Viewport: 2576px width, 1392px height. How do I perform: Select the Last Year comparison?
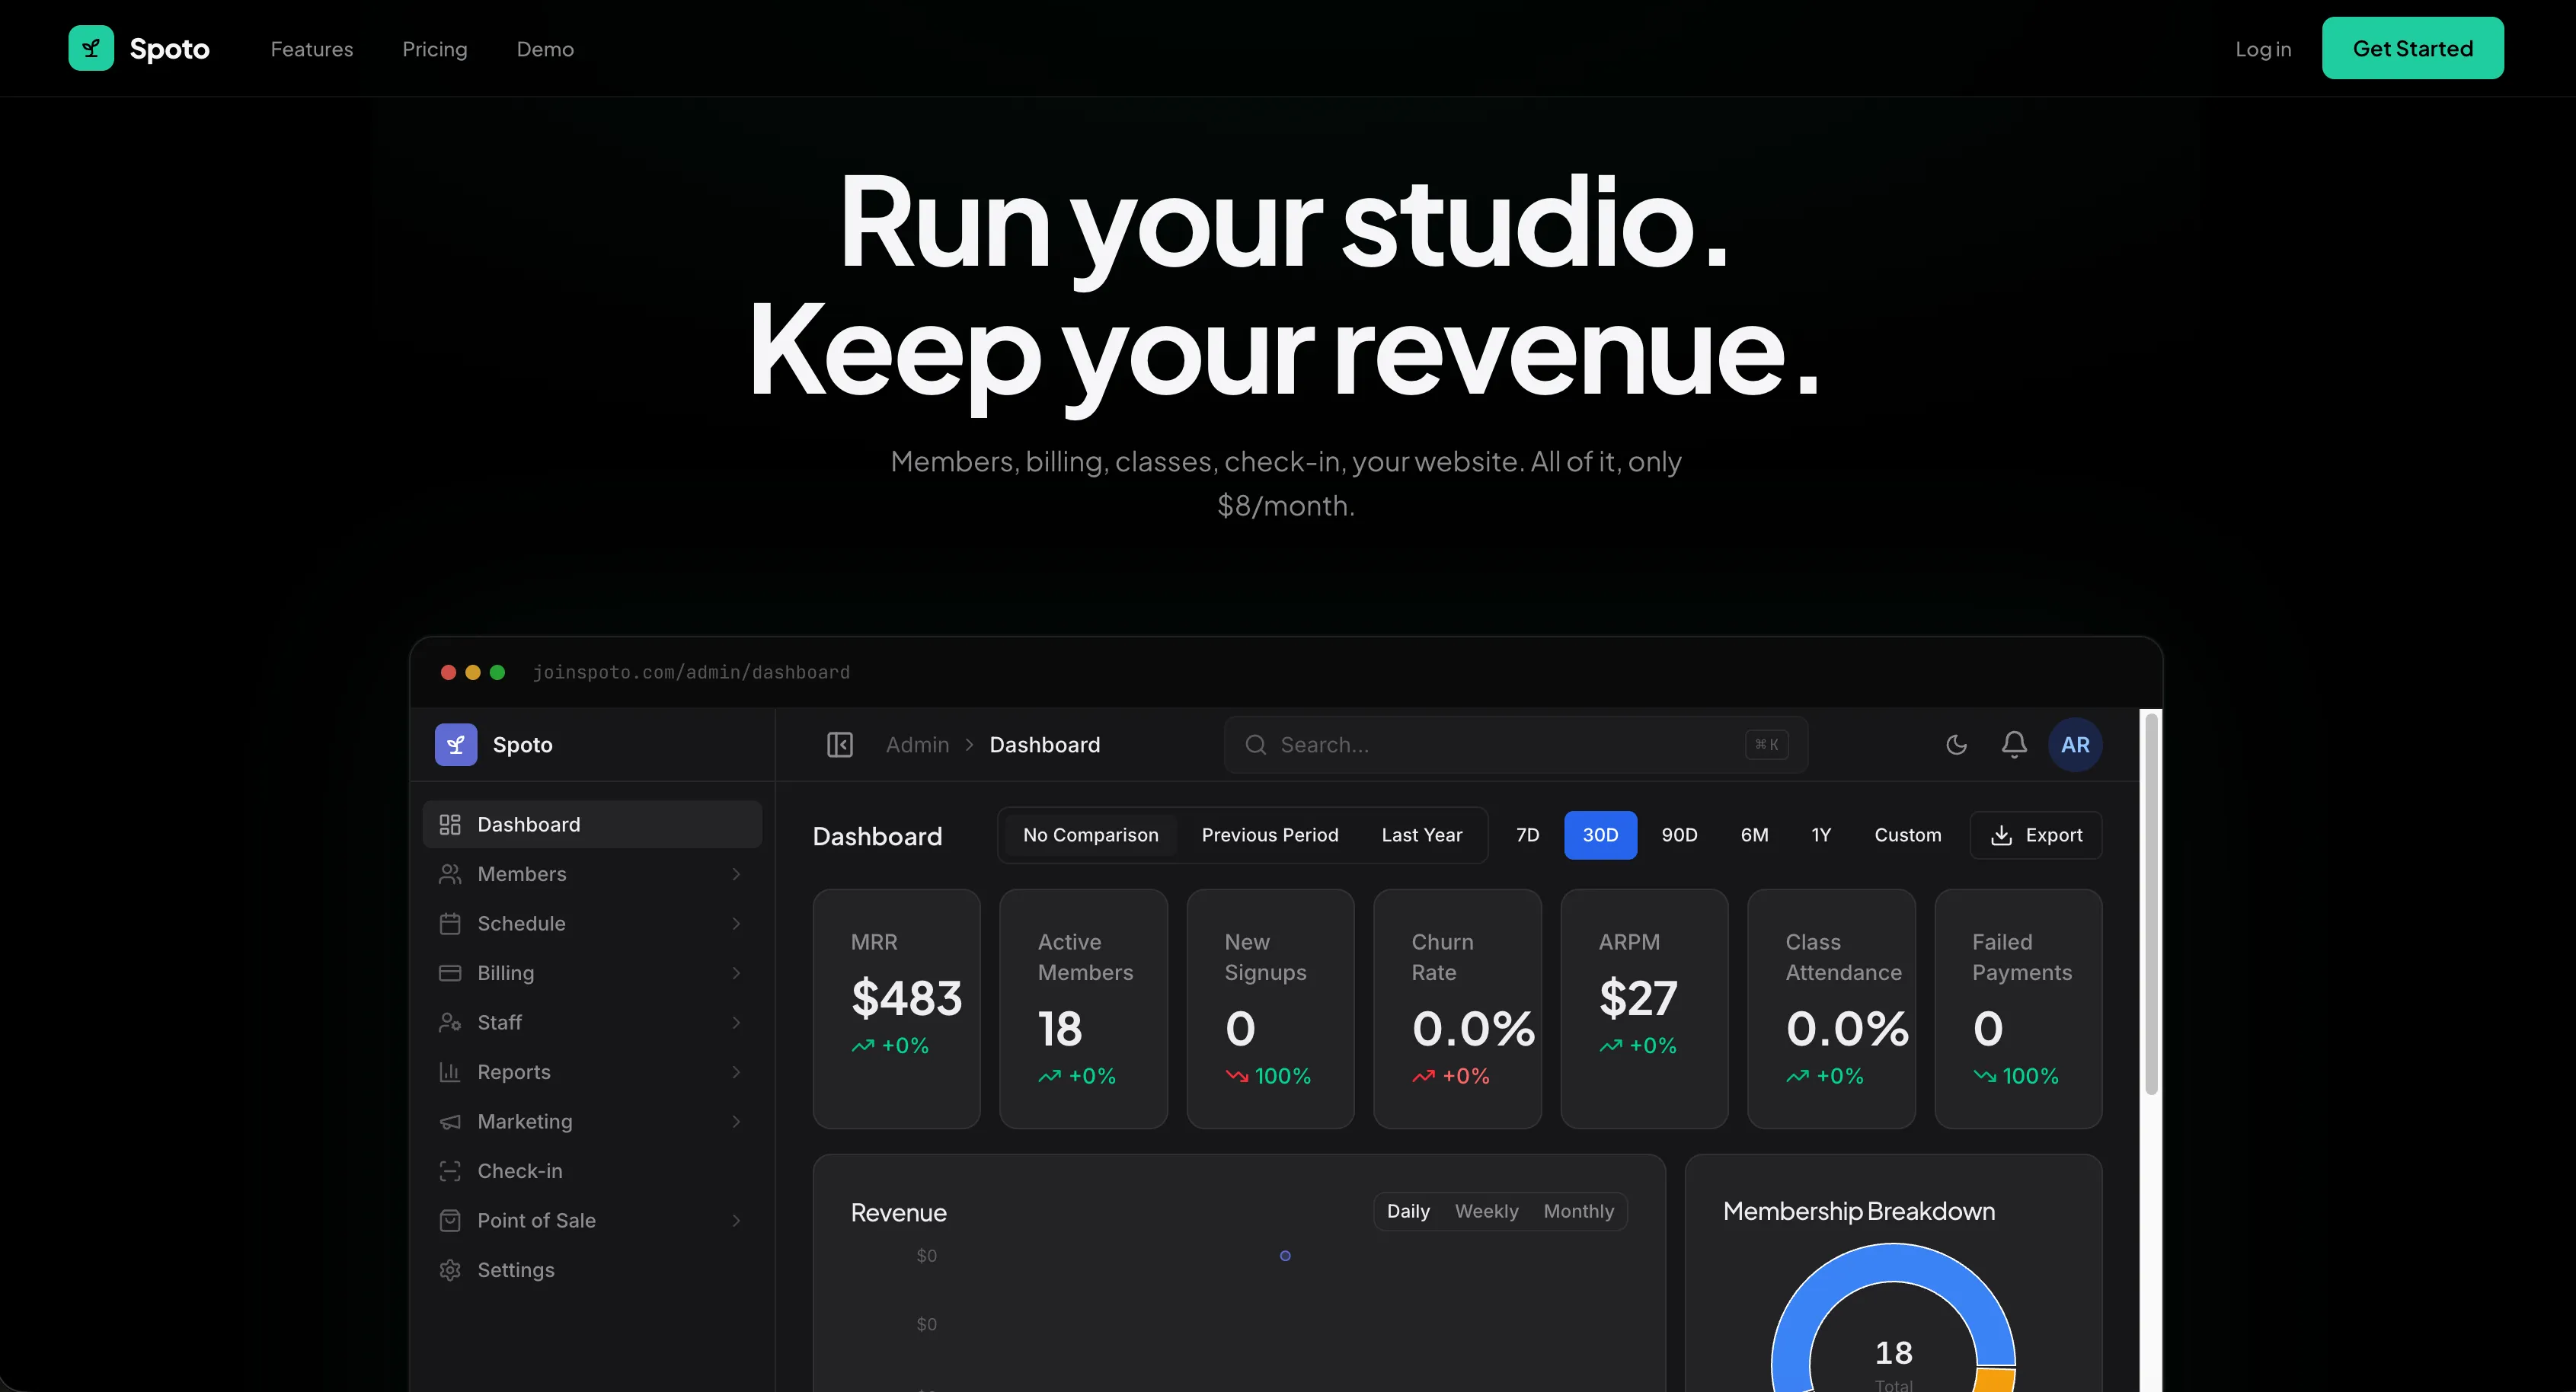click(x=1422, y=835)
